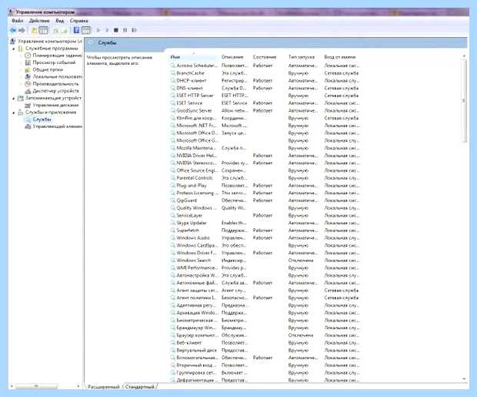Click the QipGuard service gear icon

point(172,200)
